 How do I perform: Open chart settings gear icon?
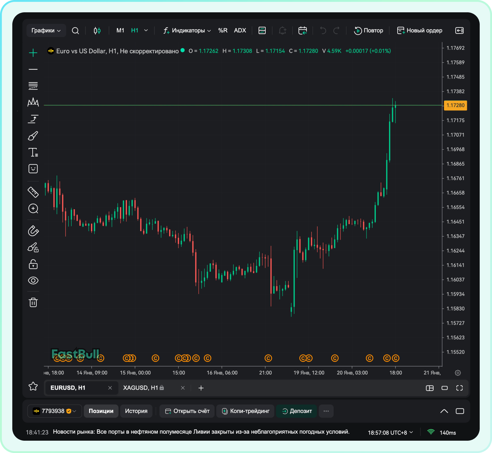458,373
